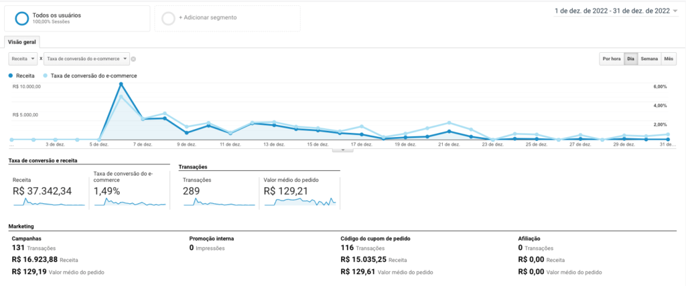Click the Todos os usuários segment circle icon
This screenshot has width=686, height=286.
(x=22, y=17)
